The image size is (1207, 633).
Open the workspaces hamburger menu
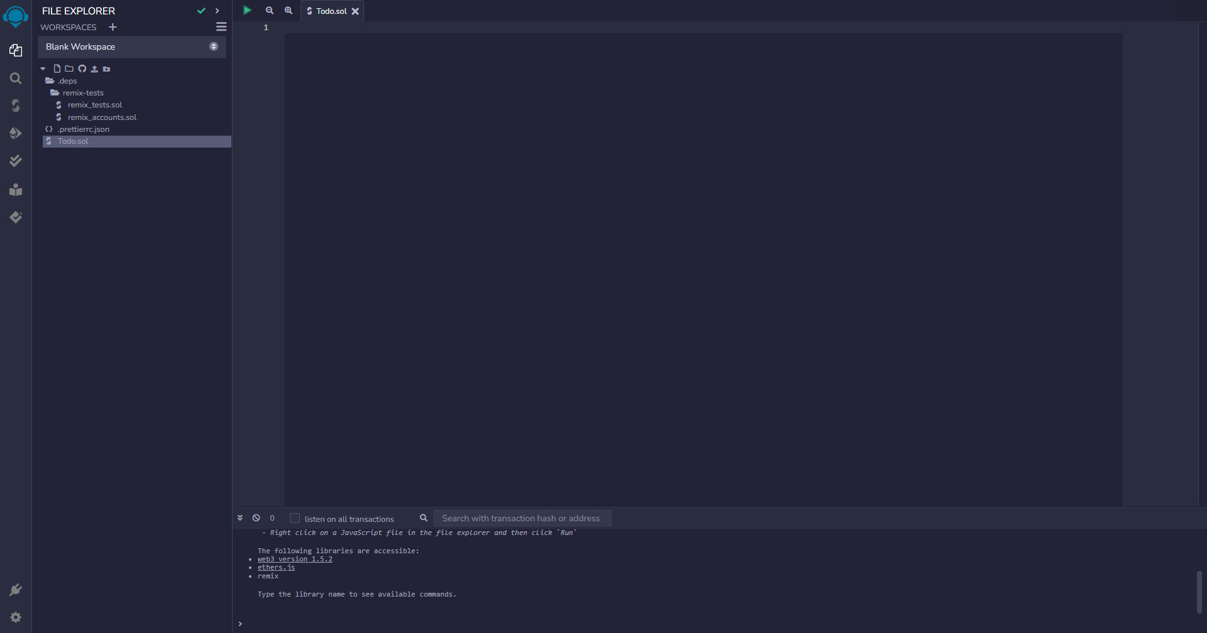(221, 27)
